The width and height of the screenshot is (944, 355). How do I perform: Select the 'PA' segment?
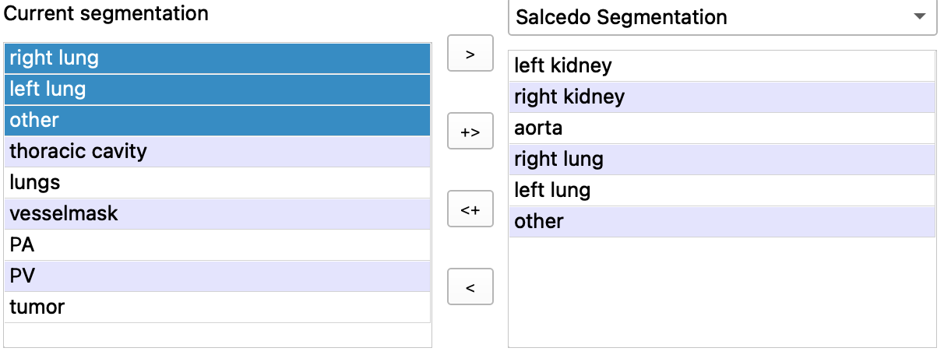(217, 244)
